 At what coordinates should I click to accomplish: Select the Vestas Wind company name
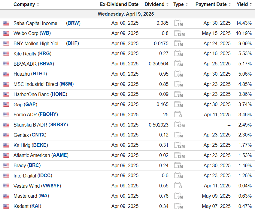click(27, 186)
